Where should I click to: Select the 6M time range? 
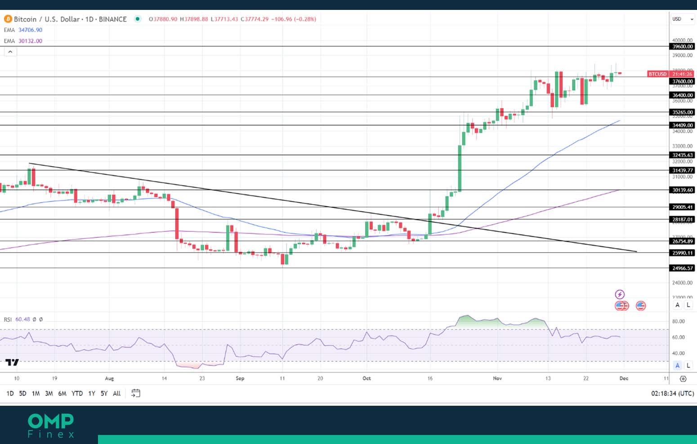pyautogui.click(x=62, y=394)
